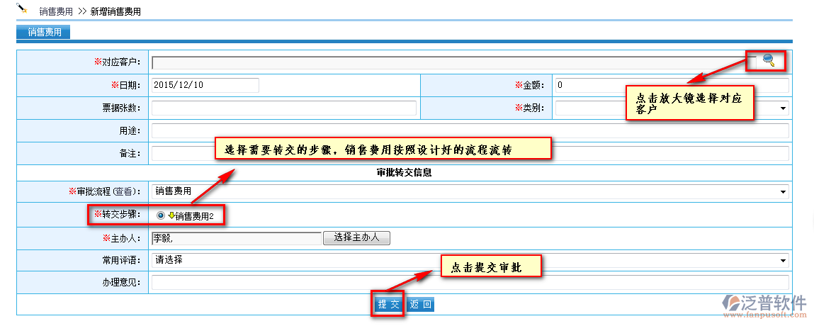The height and width of the screenshot is (326, 814).
Task: Click 销售费用 in the breadcrumb
Action: tap(56, 11)
